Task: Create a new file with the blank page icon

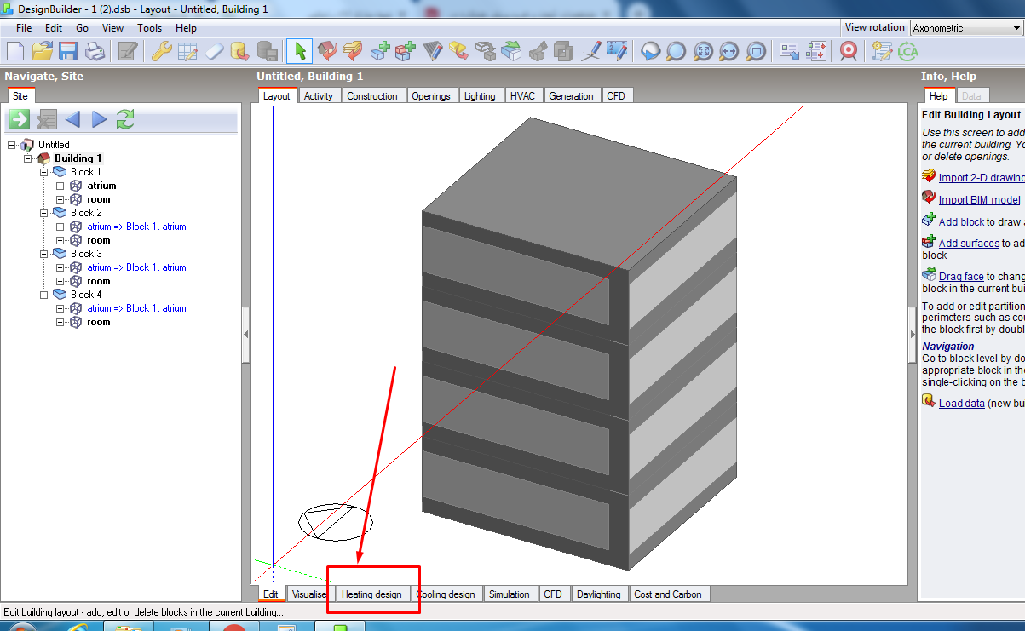Action: click(x=15, y=51)
